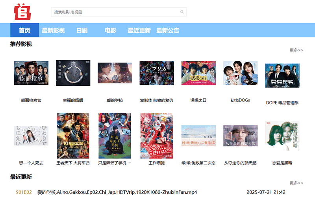Switch to the 日剧 tab
Screen dimensions: 315x197
(82, 30)
